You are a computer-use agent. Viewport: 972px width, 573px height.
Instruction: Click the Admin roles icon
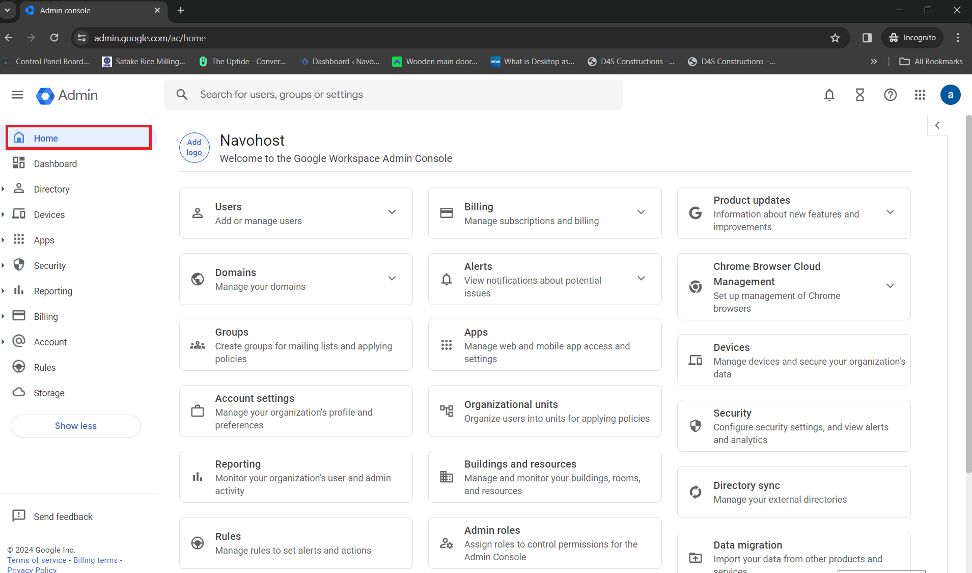click(447, 543)
